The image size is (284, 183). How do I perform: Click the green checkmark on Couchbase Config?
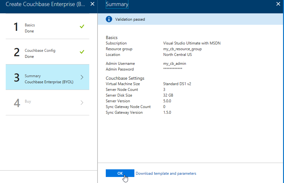tap(82, 52)
